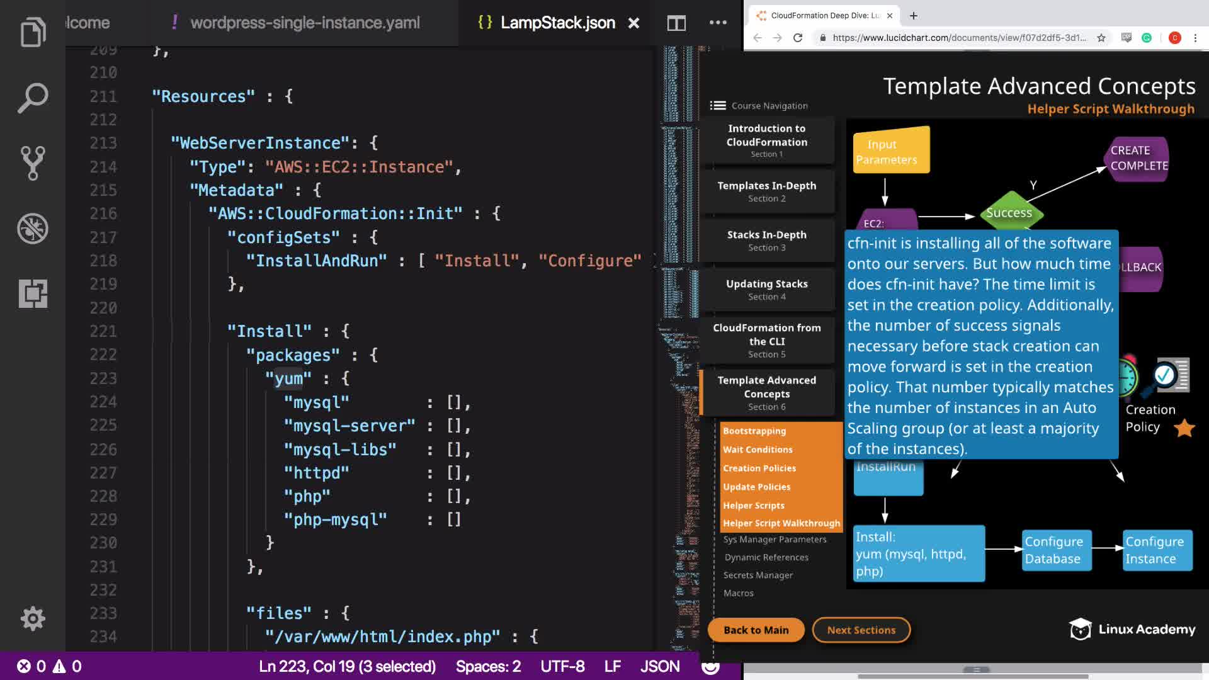Change language mode from JSON

659,666
